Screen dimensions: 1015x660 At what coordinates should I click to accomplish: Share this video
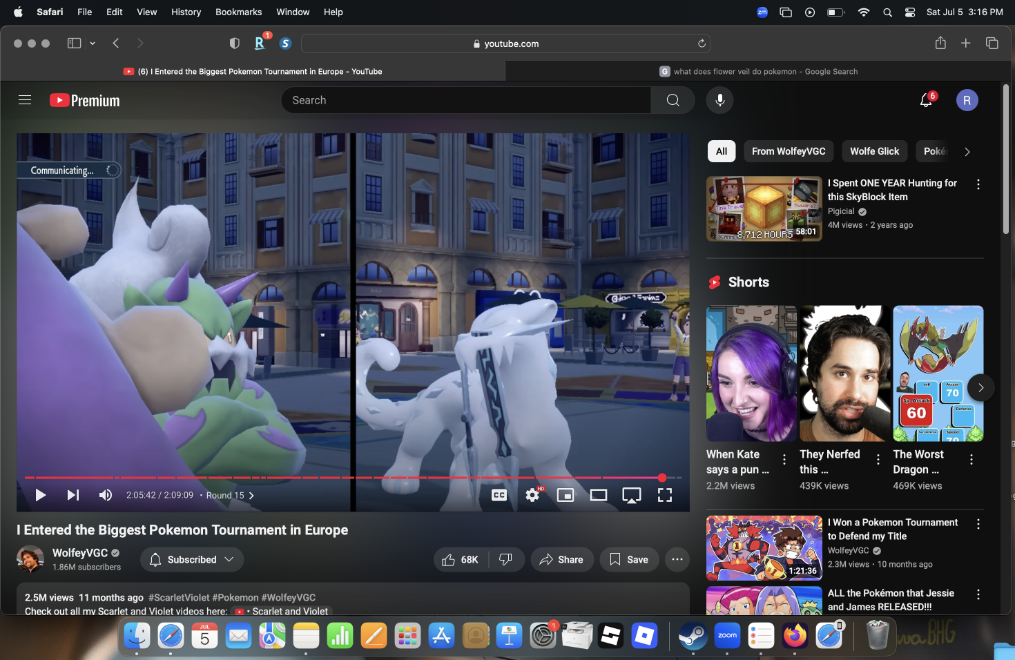[x=562, y=560]
